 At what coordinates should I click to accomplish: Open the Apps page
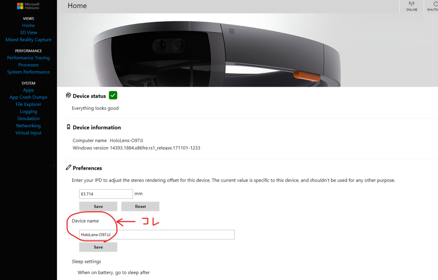pos(29,90)
